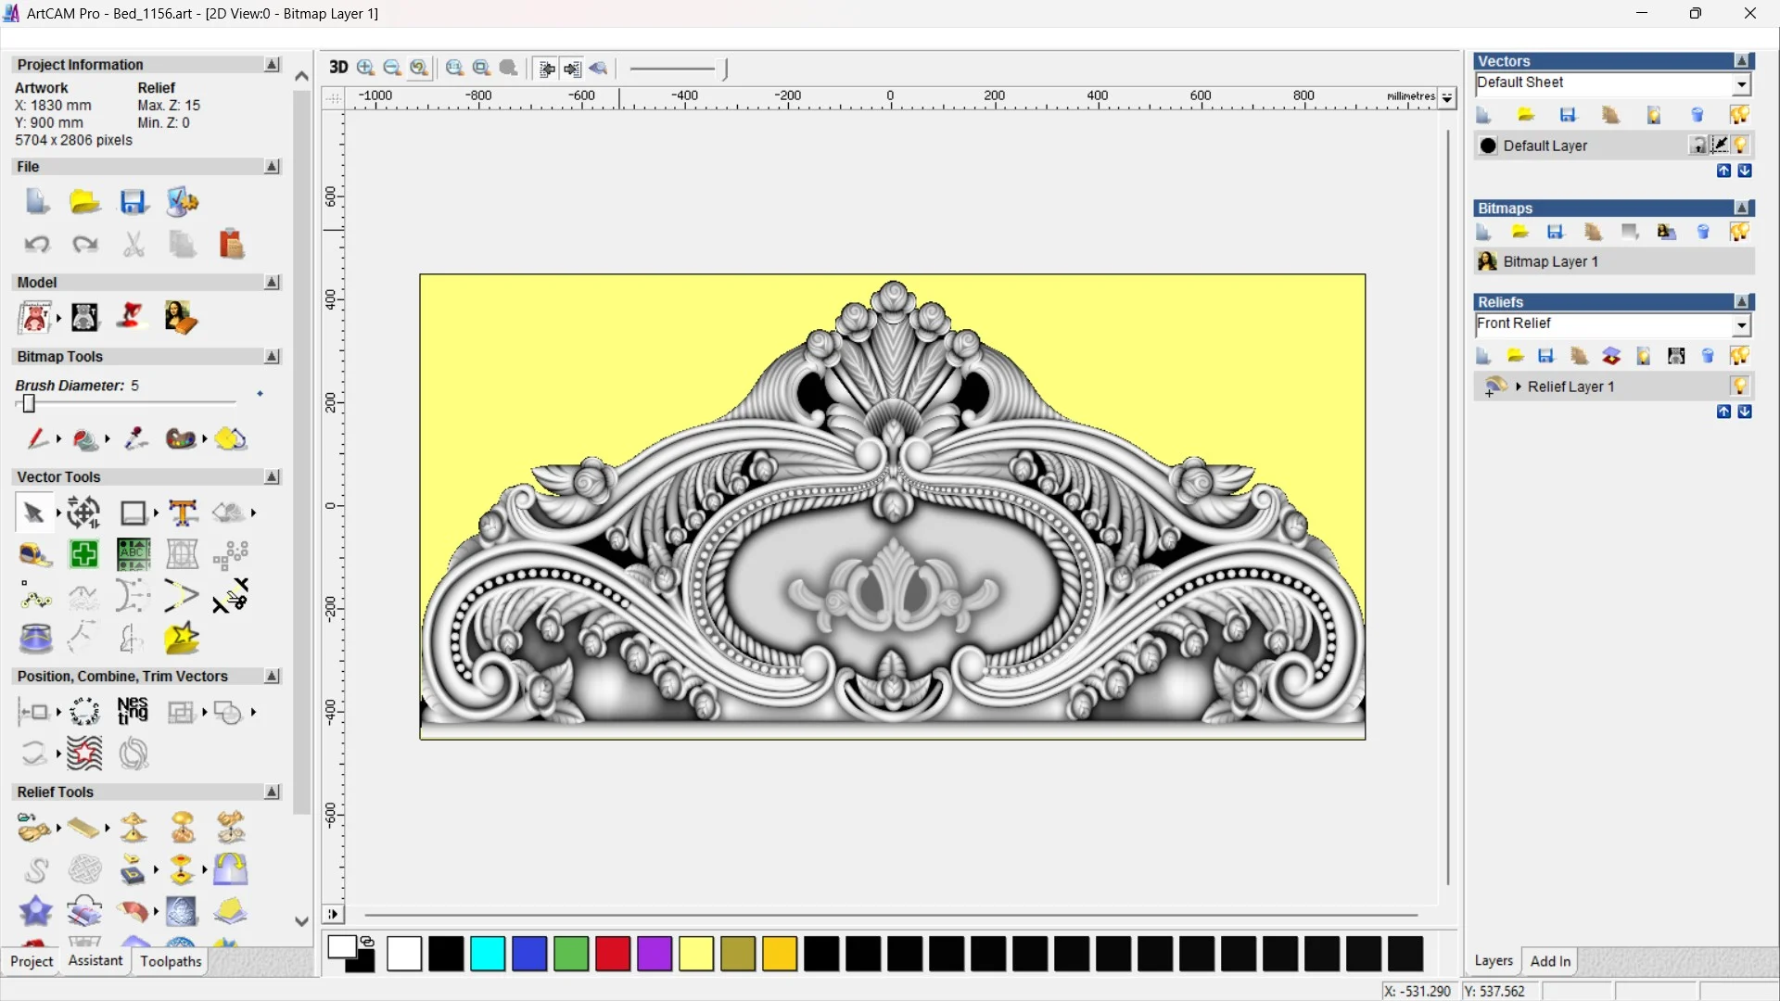Switch to the Toolpaths tab

[171, 961]
